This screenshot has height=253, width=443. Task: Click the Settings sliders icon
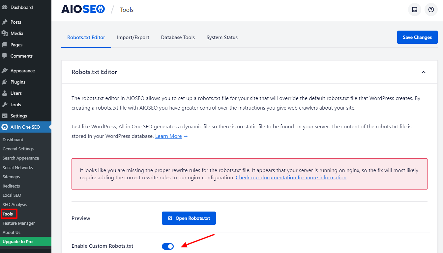(x=5, y=116)
